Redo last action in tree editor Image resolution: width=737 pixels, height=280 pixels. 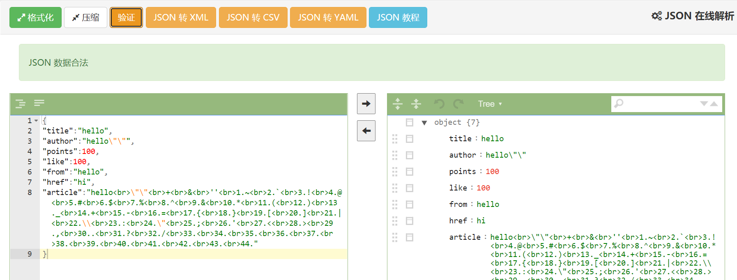[x=458, y=104]
